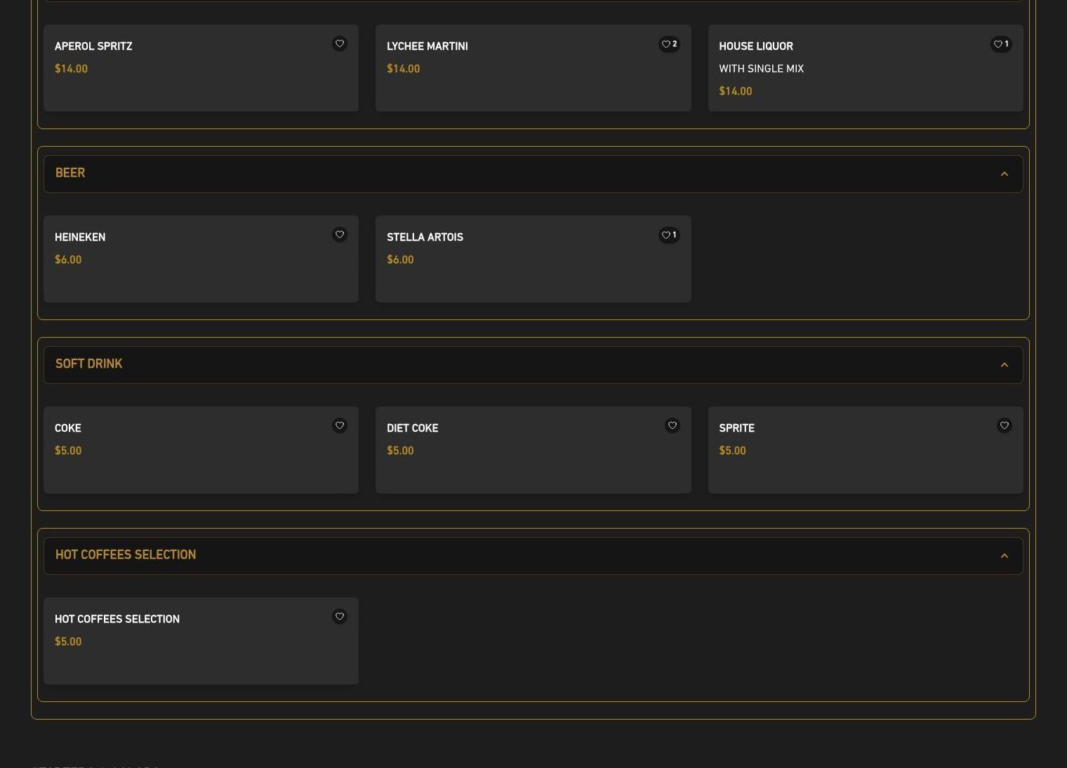Like the Stella Artois beer
The width and height of the screenshot is (1067, 768).
[x=668, y=235]
